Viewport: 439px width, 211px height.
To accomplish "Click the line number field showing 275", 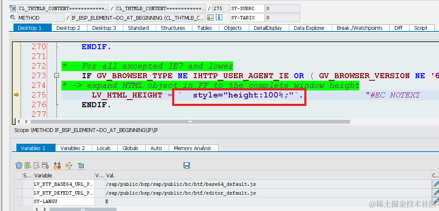I will tap(220, 8).
